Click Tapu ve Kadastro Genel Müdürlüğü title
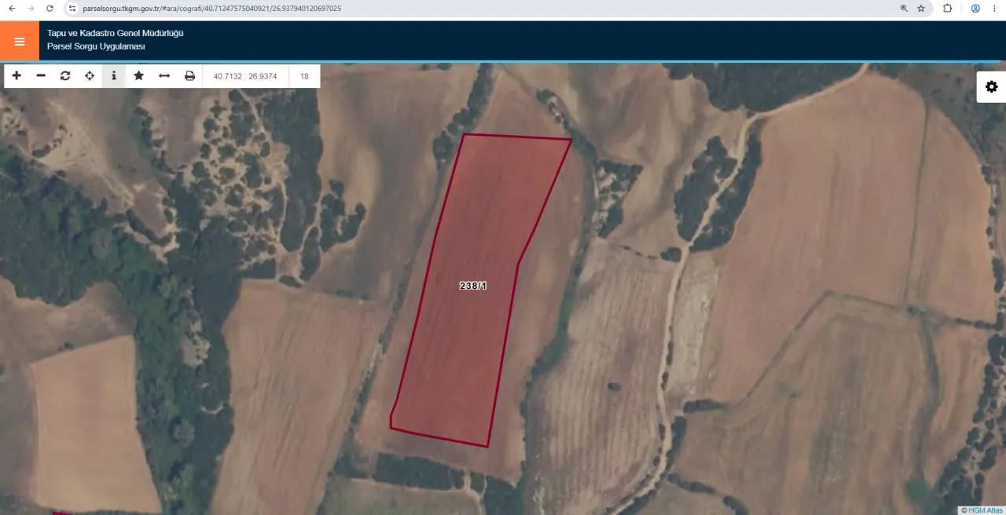The image size is (1006, 515). pos(116,33)
